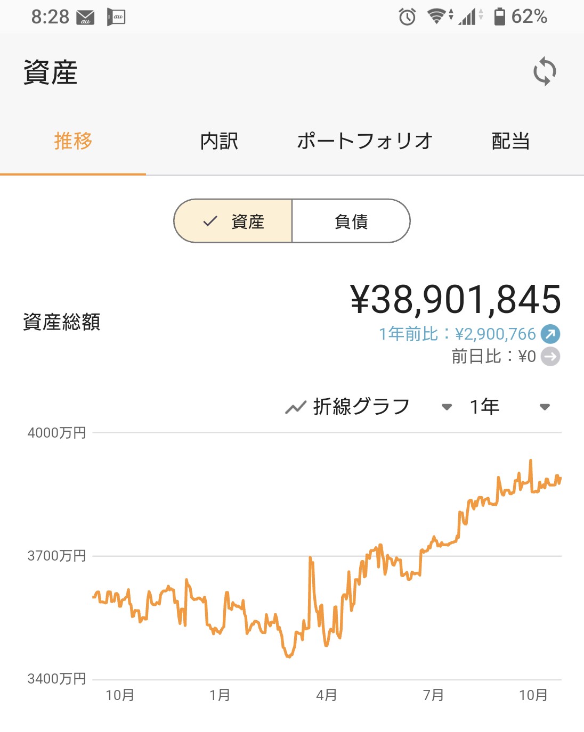Tap the 1年前比 ¥2,900,766 link
This screenshot has width=584, height=732.
pos(457,334)
